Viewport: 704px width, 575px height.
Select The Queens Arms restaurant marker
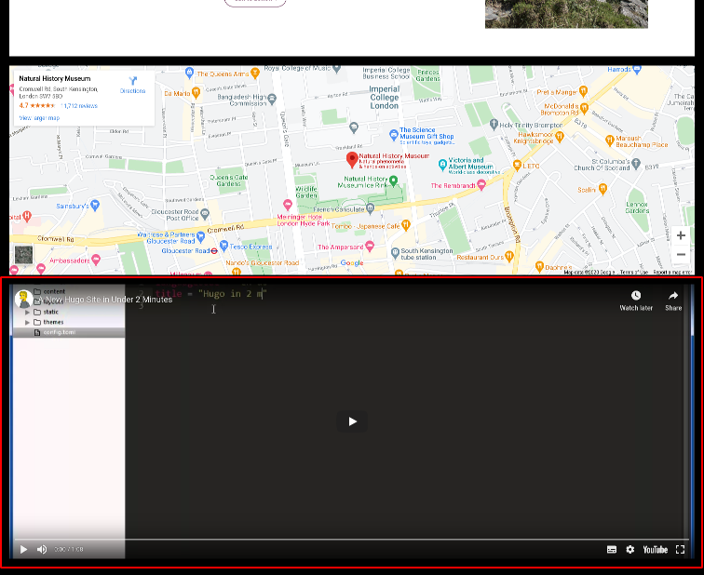255,73
